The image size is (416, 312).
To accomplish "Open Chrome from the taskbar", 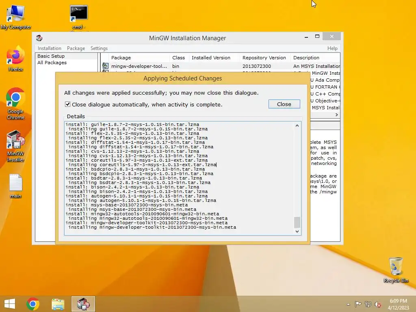I will coord(33,304).
